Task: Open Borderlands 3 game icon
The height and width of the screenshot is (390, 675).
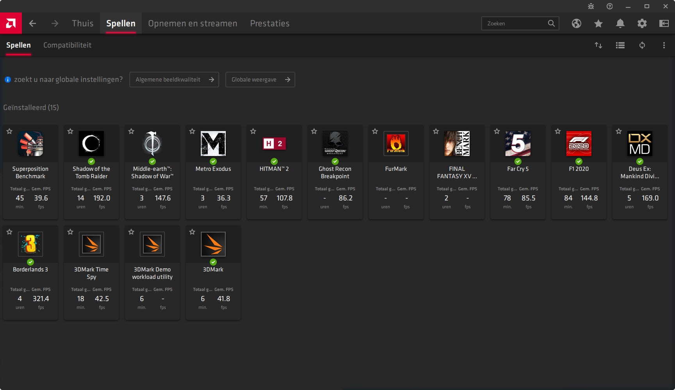Action: [30, 244]
